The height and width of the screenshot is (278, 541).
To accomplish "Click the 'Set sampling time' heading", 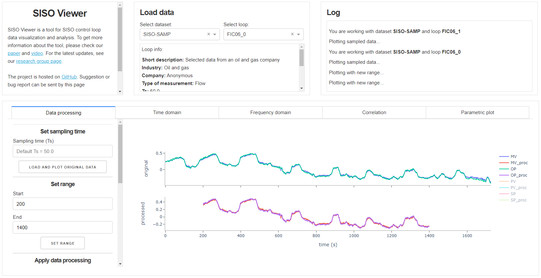I will [x=63, y=131].
